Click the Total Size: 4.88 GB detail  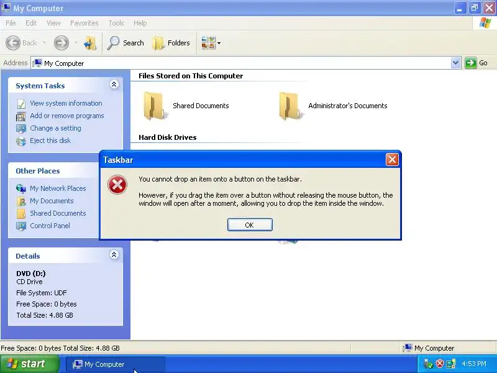click(x=45, y=315)
